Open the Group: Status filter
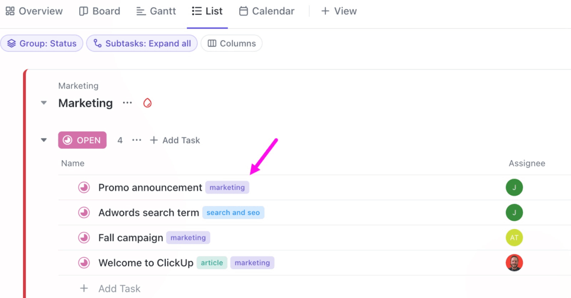 tap(42, 44)
